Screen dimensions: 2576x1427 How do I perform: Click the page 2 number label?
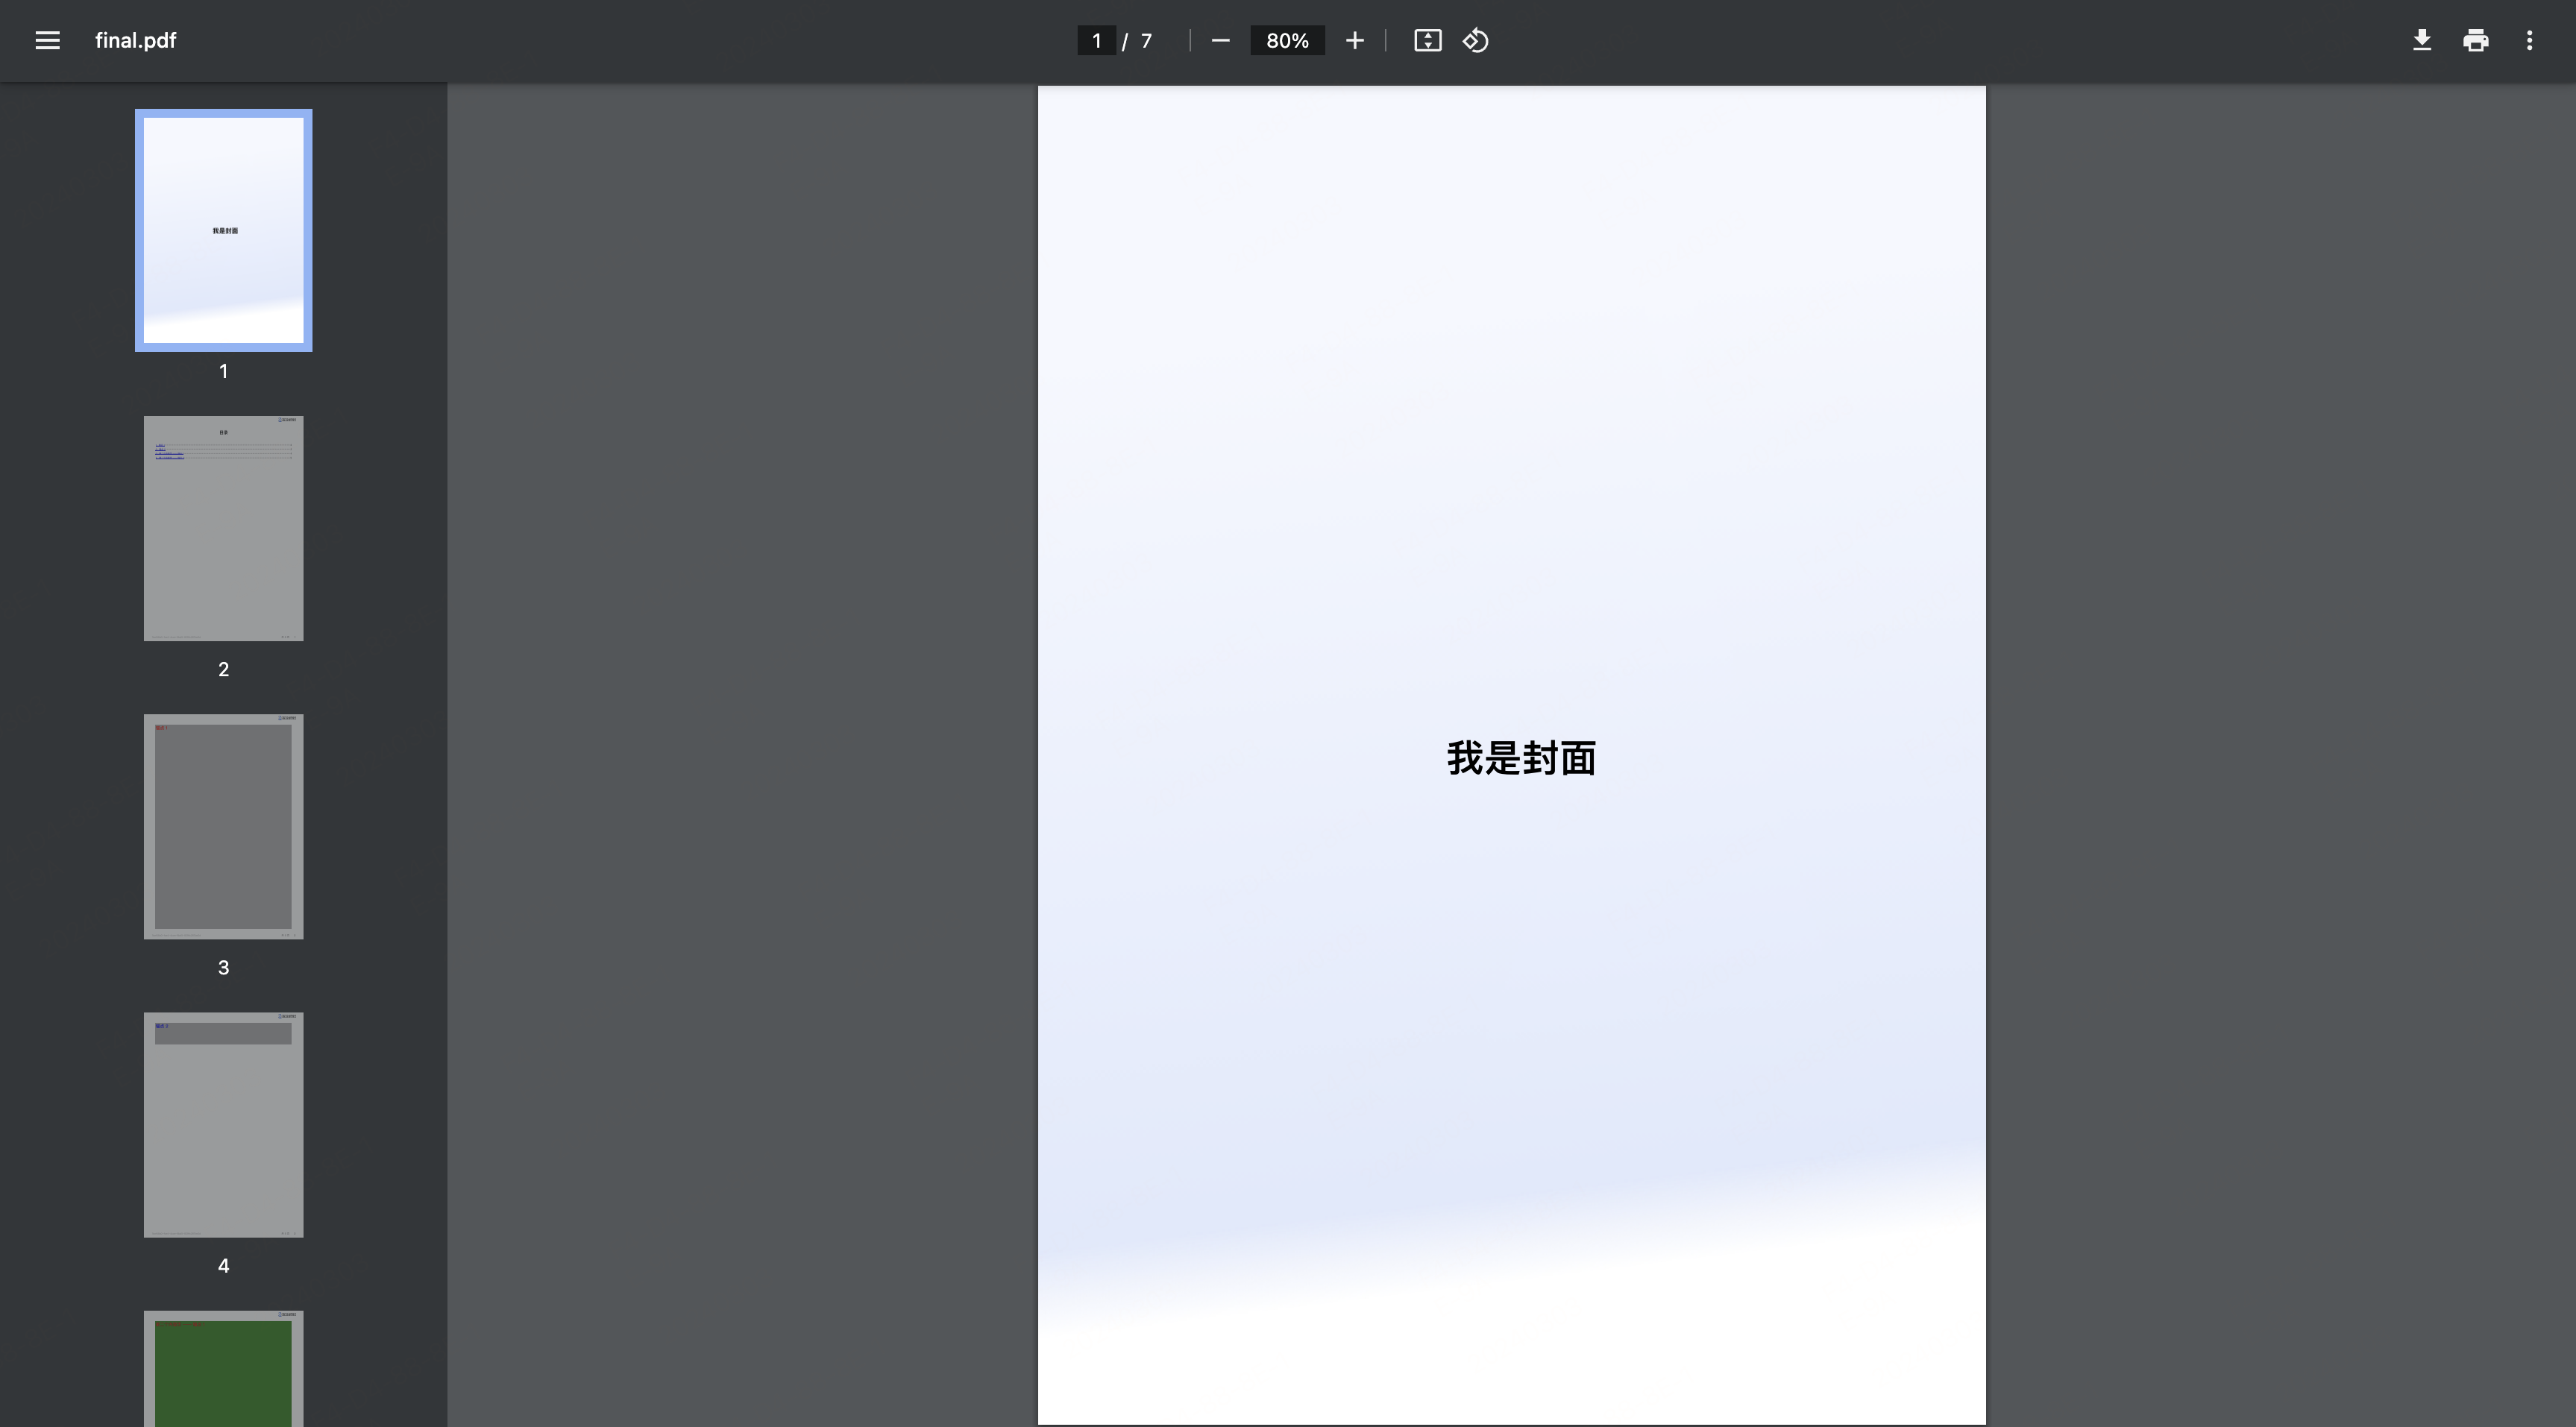pos(223,669)
